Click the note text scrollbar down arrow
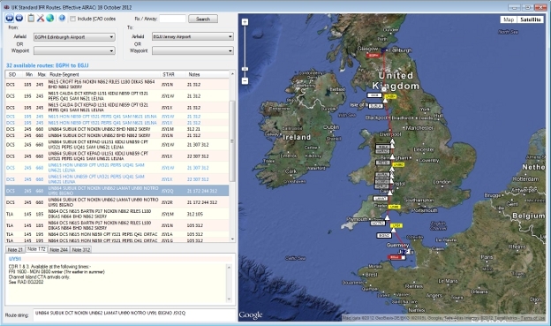551x326 pixels. pos(229,299)
